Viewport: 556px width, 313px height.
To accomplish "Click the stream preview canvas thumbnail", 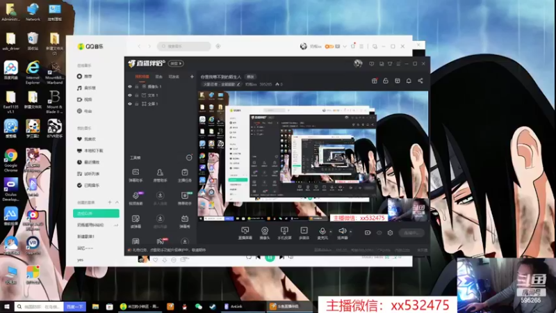I will pos(313,156).
